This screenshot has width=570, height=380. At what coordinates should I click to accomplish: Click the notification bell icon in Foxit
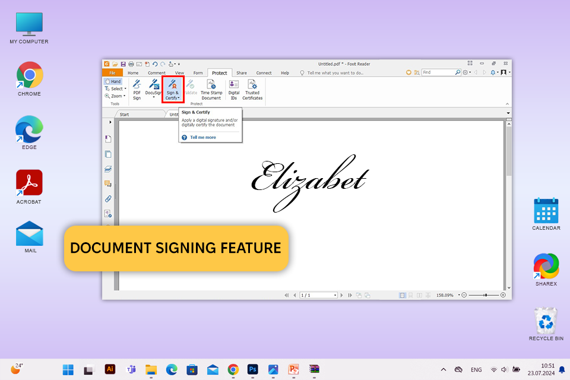click(493, 72)
